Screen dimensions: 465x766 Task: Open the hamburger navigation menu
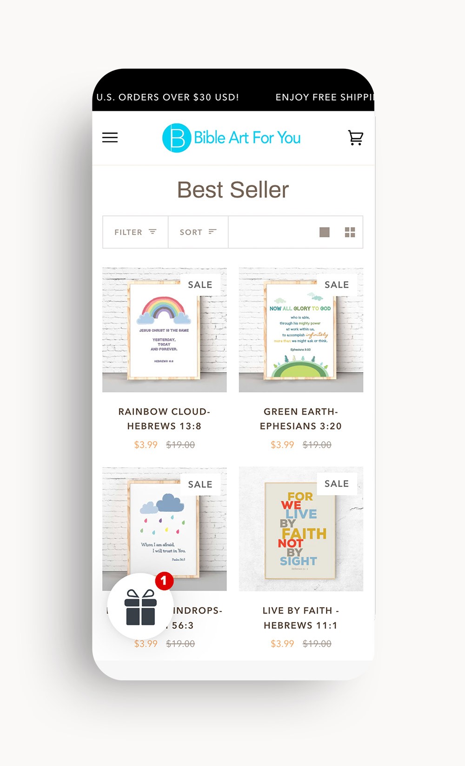click(x=110, y=138)
